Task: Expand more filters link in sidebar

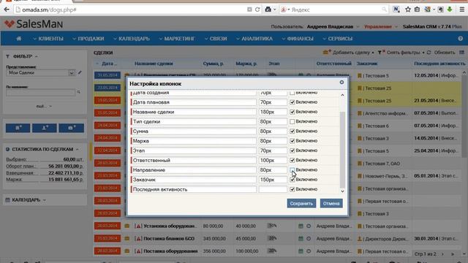Action: click(x=44, y=106)
